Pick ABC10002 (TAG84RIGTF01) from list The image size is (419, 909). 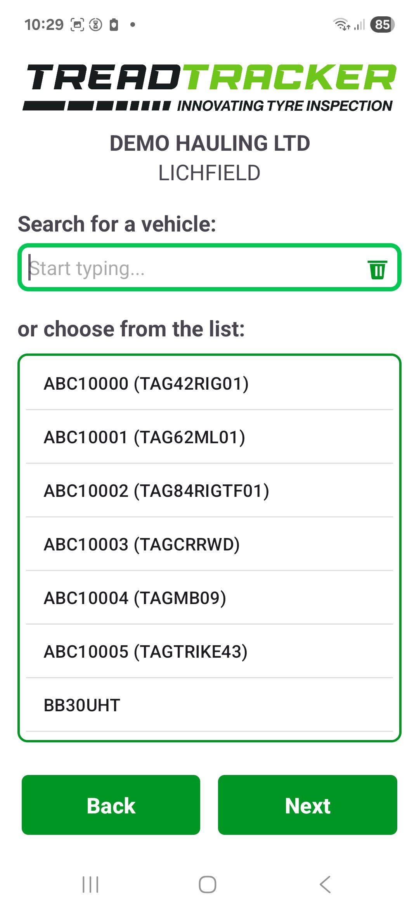click(156, 491)
